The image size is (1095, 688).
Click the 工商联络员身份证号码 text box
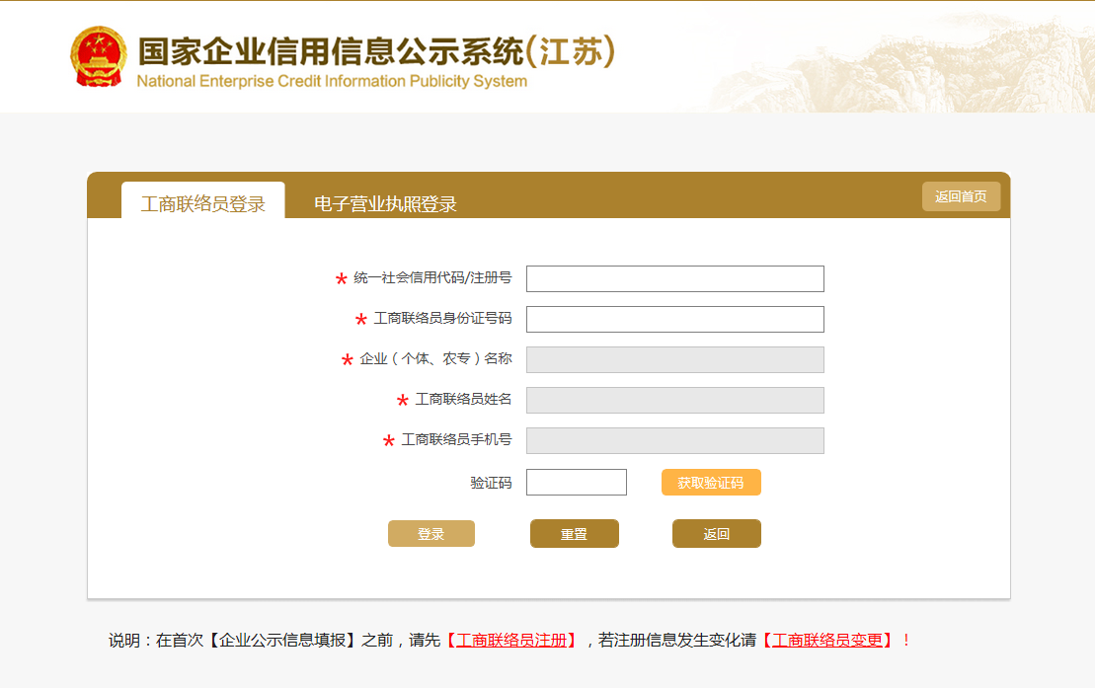[x=674, y=320]
